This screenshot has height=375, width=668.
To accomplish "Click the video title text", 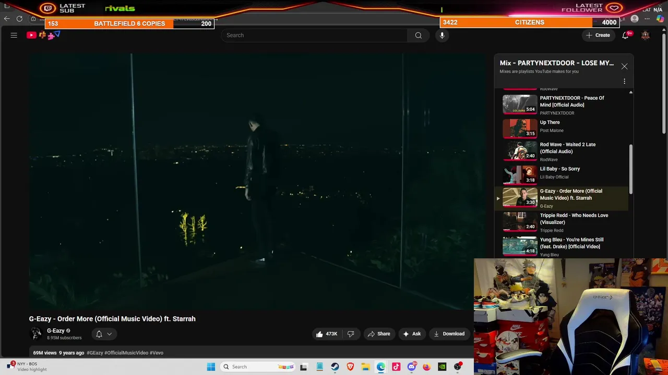I will tap(112, 319).
